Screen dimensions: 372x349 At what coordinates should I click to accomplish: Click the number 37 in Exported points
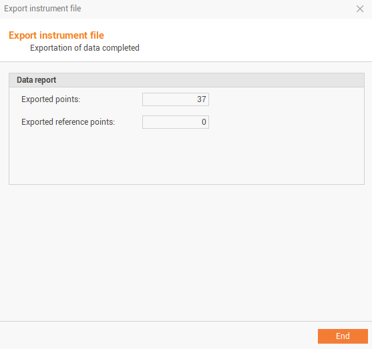point(202,99)
